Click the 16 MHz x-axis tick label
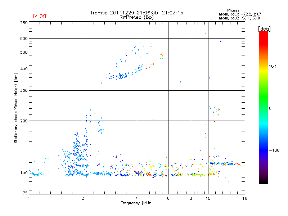This screenshot has width=288, height=216. point(245,198)
